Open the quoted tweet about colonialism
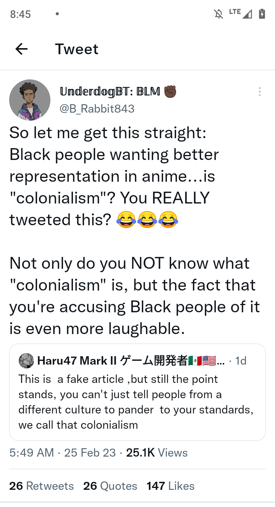 pos(137,401)
